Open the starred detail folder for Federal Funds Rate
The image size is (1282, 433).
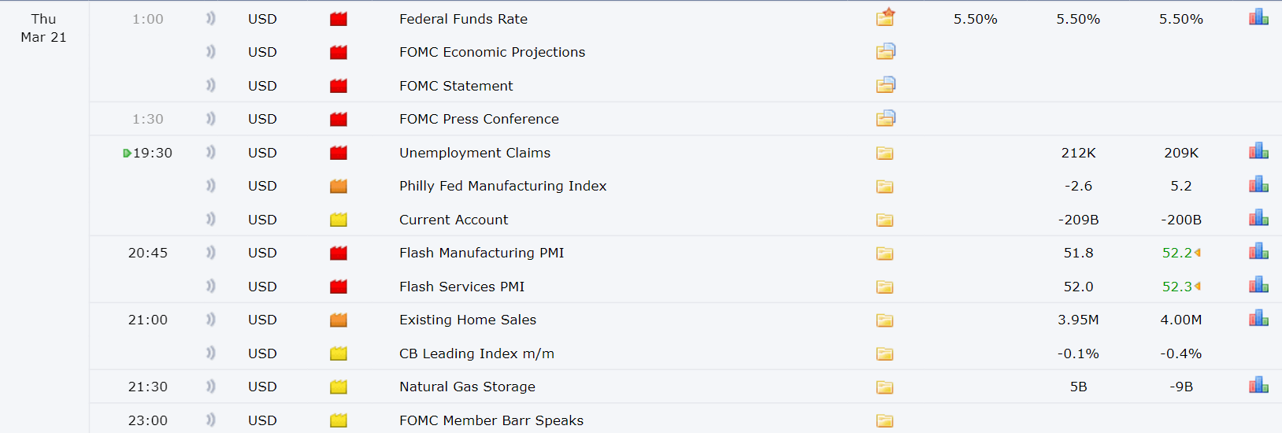pos(886,17)
